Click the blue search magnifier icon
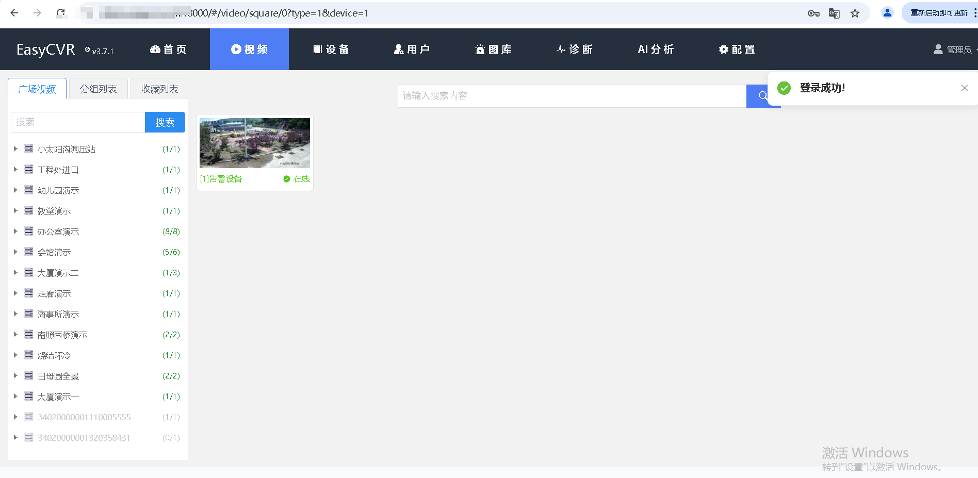 click(x=763, y=96)
